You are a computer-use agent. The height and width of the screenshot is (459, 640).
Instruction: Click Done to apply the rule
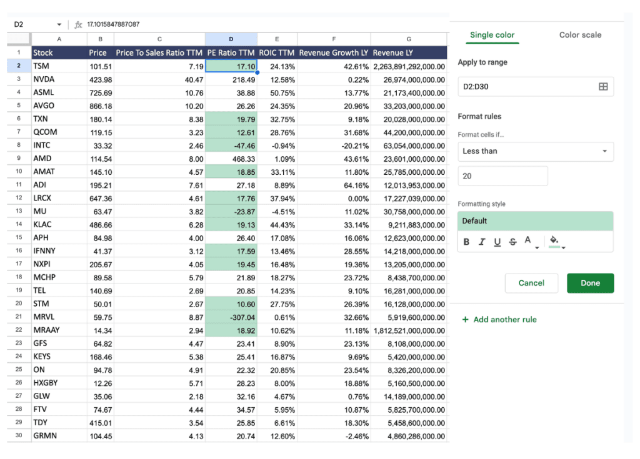(590, 283)
